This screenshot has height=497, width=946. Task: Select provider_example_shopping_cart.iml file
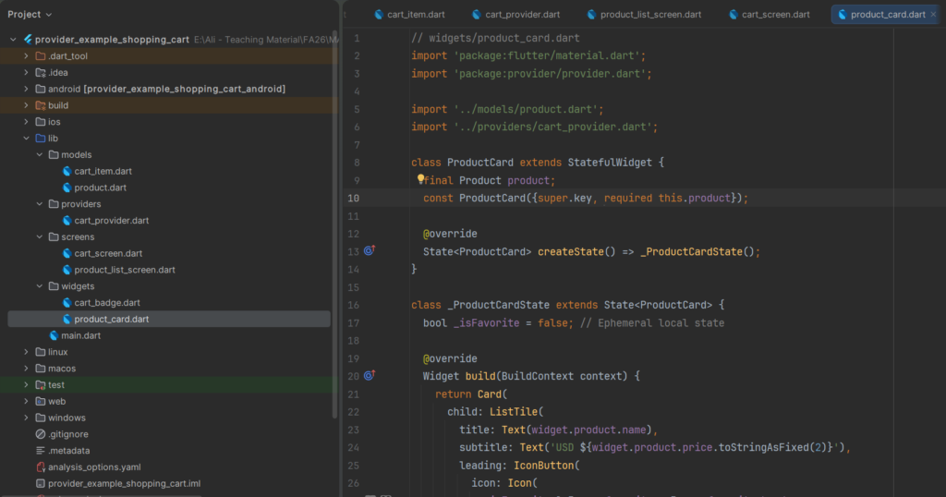(125, 483)
